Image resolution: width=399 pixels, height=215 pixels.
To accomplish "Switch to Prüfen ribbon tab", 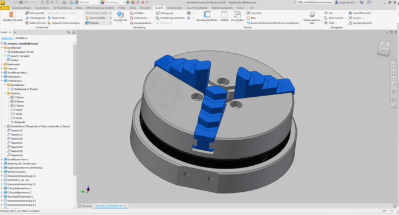I will tap(122, 8).
